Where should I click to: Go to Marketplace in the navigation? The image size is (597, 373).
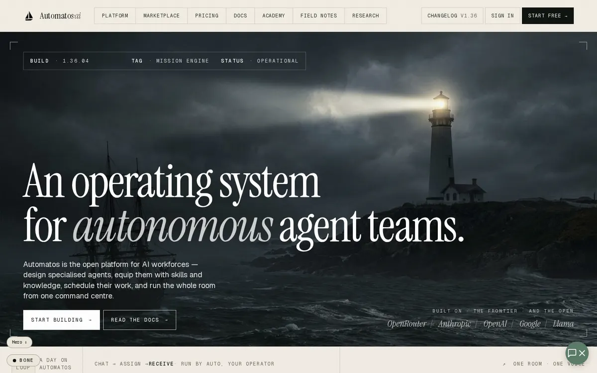[162, 16]
